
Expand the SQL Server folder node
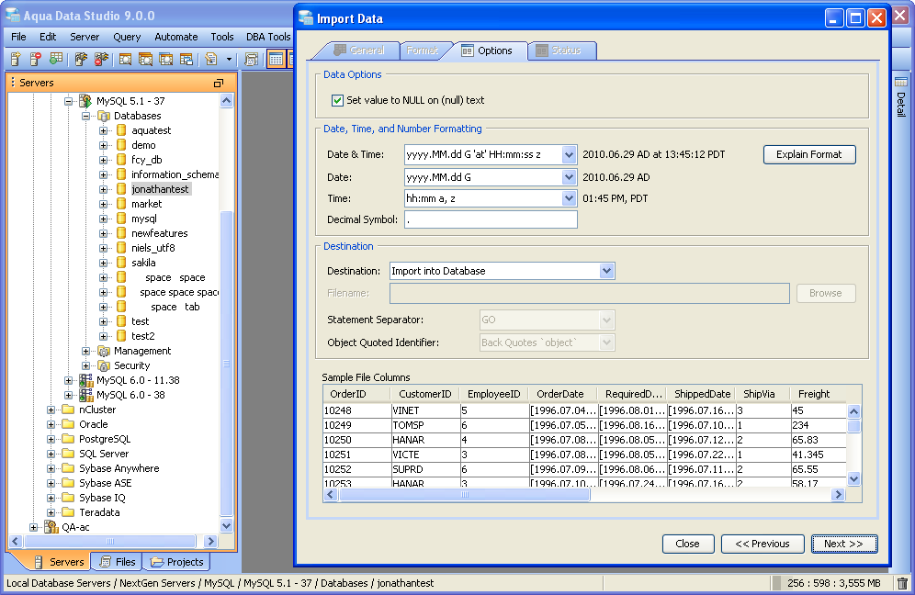[x=51, y=454]
